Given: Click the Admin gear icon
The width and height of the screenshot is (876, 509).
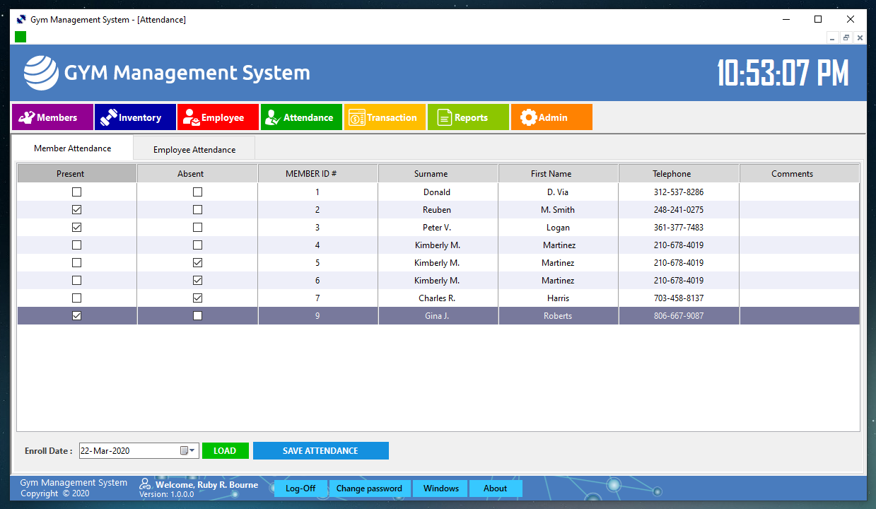Looking at the screenshot, I should click(529, 118).
